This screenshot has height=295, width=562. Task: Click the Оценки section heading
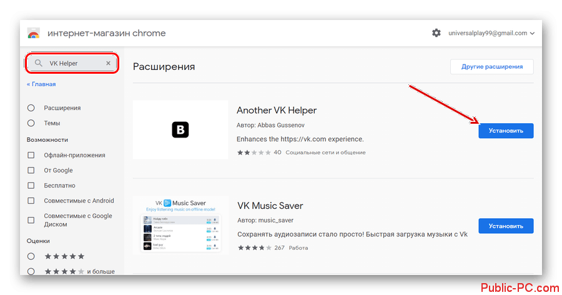pos(38,241)
